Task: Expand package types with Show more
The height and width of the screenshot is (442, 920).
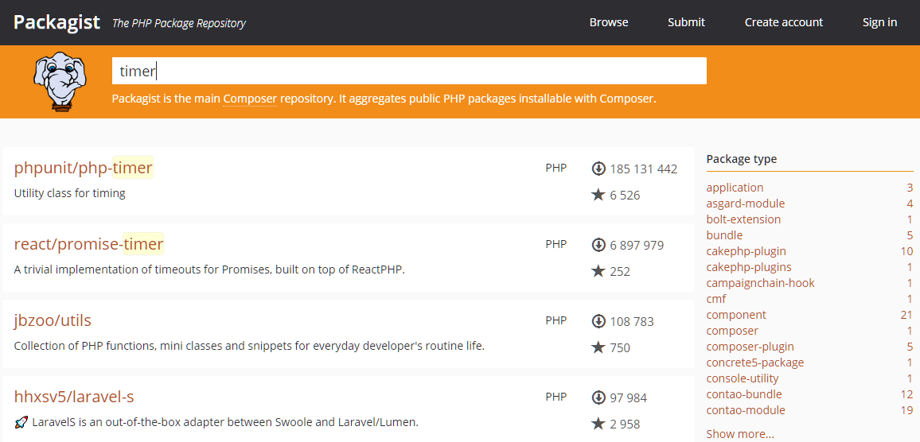Action: point(739,434)
